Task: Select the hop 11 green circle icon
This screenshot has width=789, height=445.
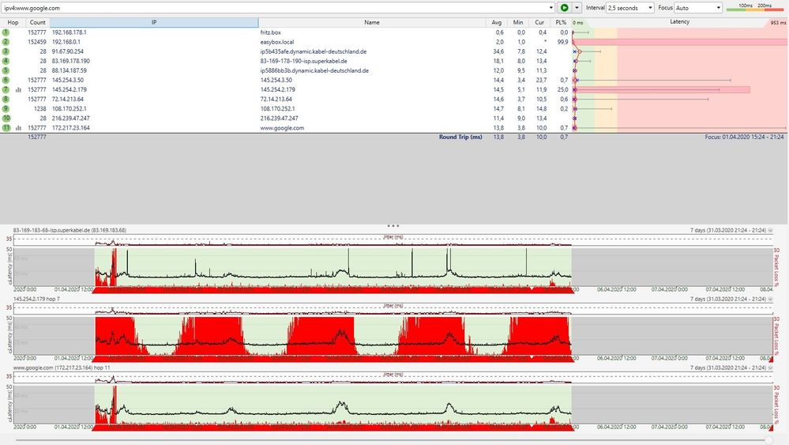Action: [x=6, y=128]
